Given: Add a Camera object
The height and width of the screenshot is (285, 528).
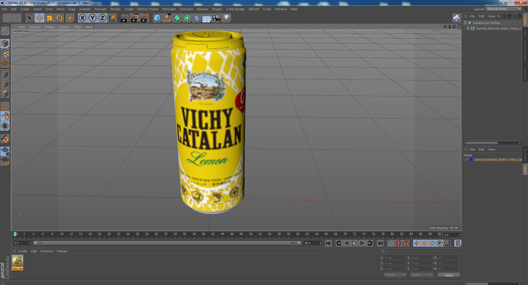Looking at the screenshot, I should coord(217,18).
